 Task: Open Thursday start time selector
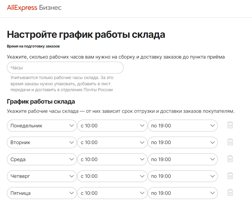click(112, 176)
